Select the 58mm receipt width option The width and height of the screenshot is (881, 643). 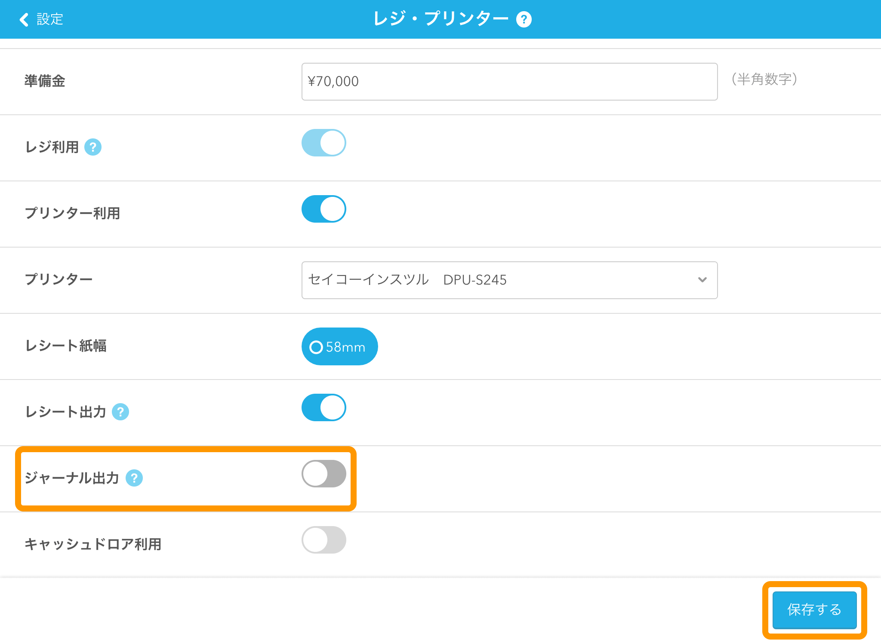tap(339, 346)
